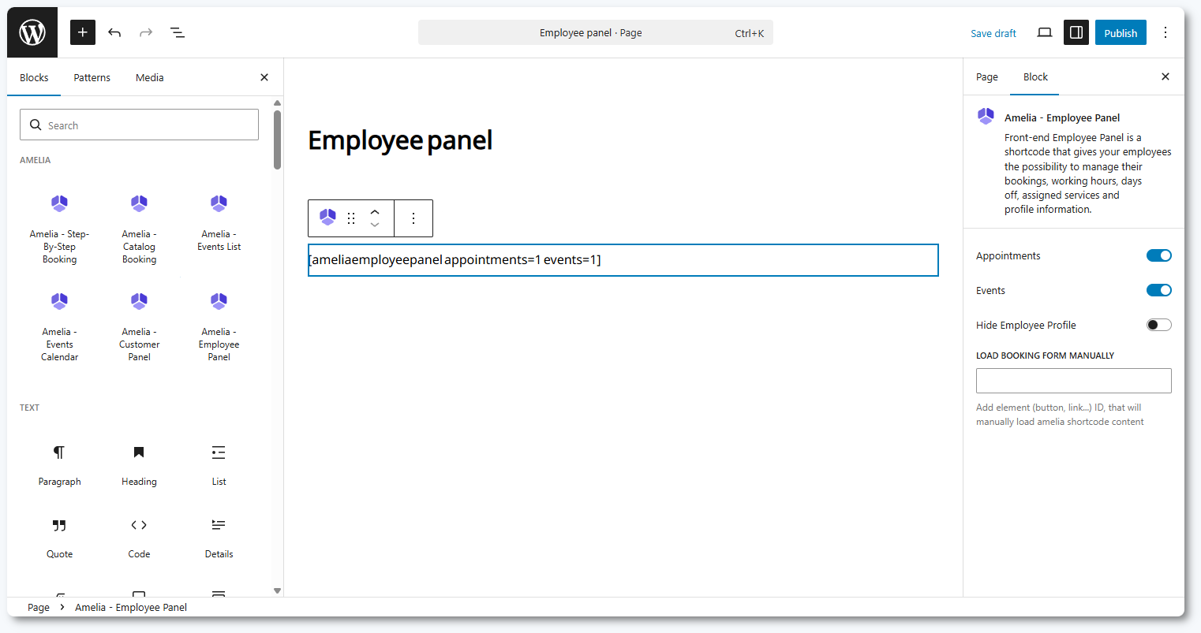Click the Save draft link
The height and width of the screenshot is (633, 1201).
click(x=993, y=33)
